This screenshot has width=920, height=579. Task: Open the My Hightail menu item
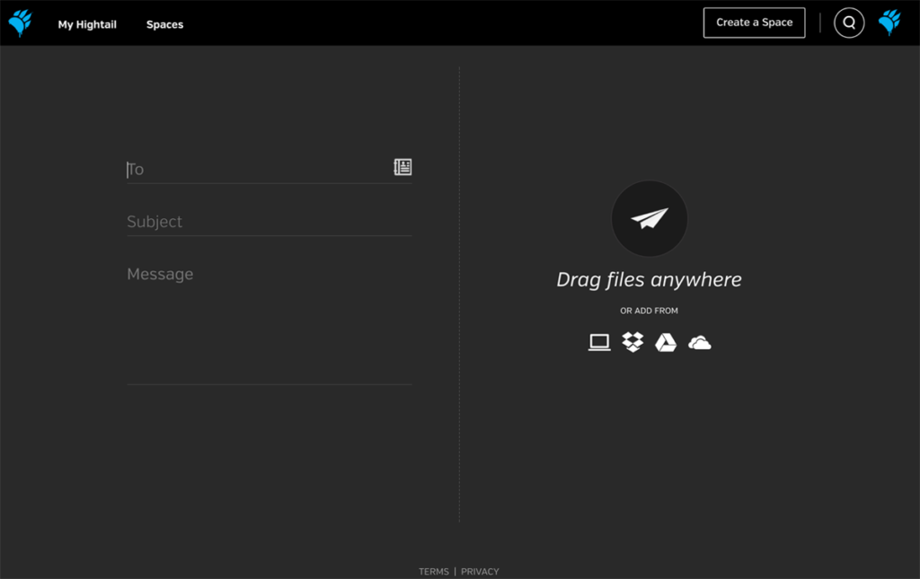(87, 24)
